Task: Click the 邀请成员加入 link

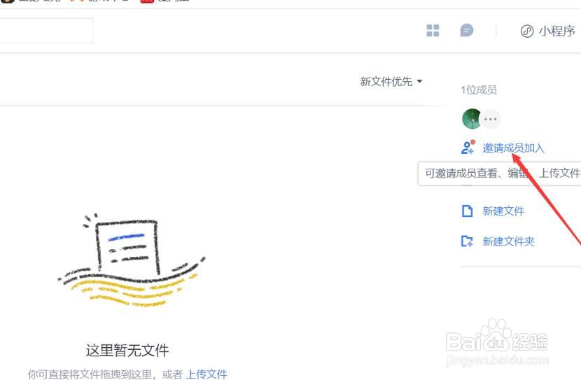Action: (514, 148)
